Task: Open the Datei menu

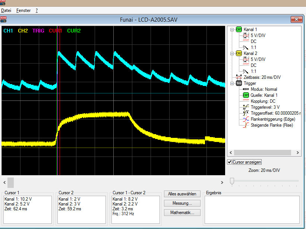Action: tap(6, 10)
